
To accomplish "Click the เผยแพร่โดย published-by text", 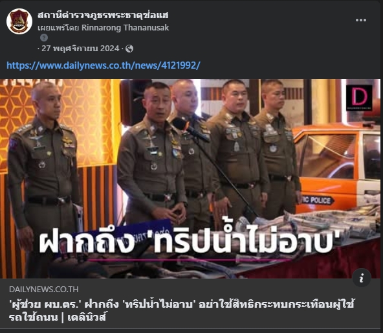I will (x=58, y=28).
